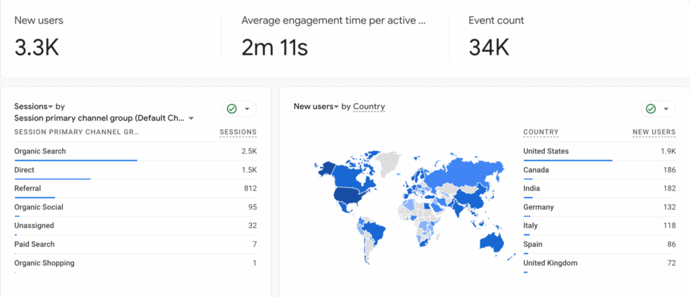Click Germany in the country table

pos(538,207)
